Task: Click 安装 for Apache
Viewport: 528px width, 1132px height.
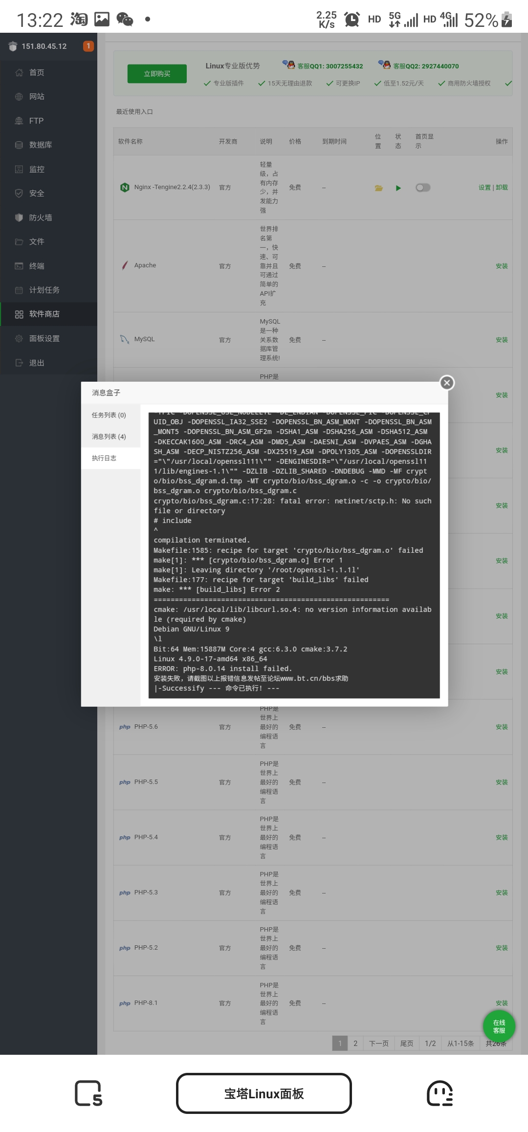Action: 502,266
